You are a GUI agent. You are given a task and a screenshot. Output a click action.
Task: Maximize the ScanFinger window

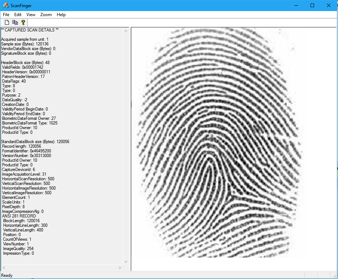point(312,5)
